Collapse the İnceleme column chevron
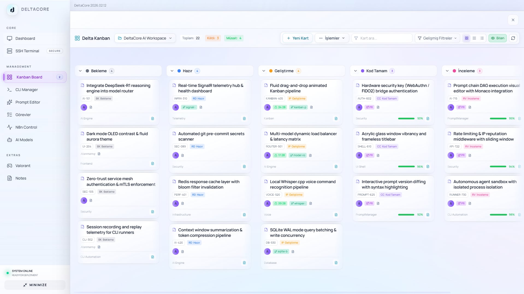This screenshot has height=294, width=524. point(447,71)
